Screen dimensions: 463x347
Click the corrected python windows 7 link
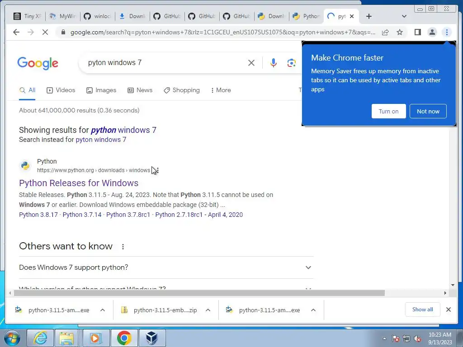tap(124, 130)
